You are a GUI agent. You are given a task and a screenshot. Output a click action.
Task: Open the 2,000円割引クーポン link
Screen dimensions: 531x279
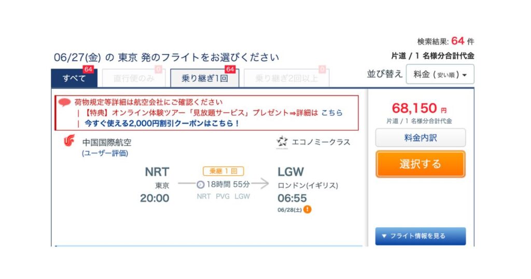tap(162, 123)
